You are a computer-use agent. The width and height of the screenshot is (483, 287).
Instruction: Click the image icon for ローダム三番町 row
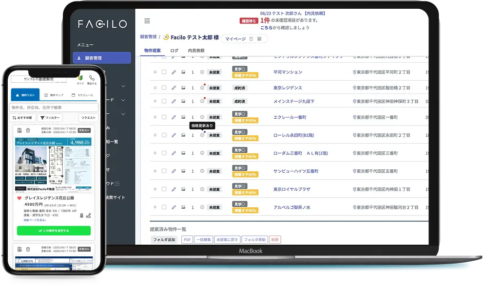[183, 153]
